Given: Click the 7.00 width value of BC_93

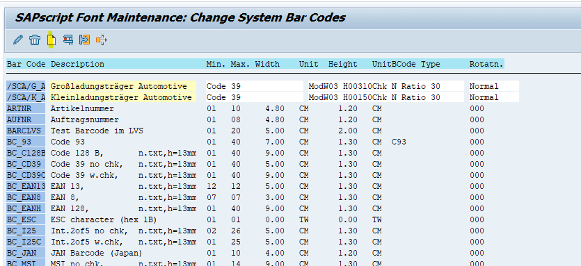Looking at the screenshot, I should point(275,142).
